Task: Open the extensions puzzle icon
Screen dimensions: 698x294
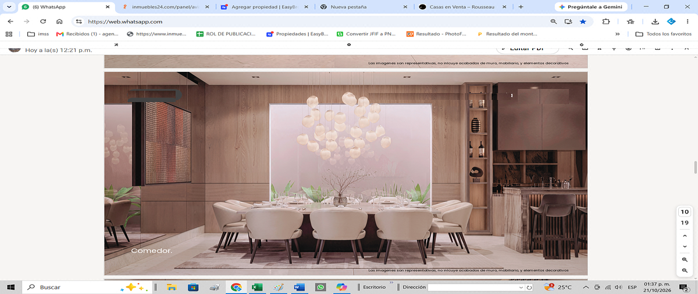Action: [x=606, y=21]
